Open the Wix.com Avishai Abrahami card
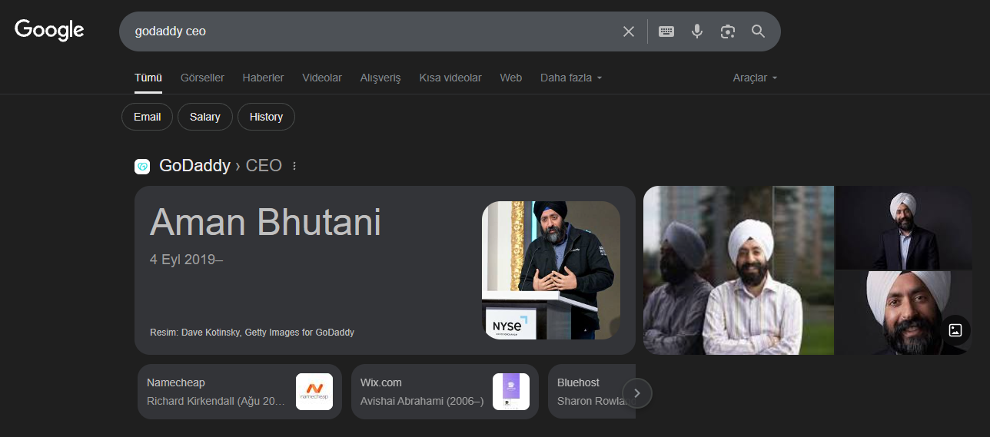 pyautogui.click(x=445, y=392)
